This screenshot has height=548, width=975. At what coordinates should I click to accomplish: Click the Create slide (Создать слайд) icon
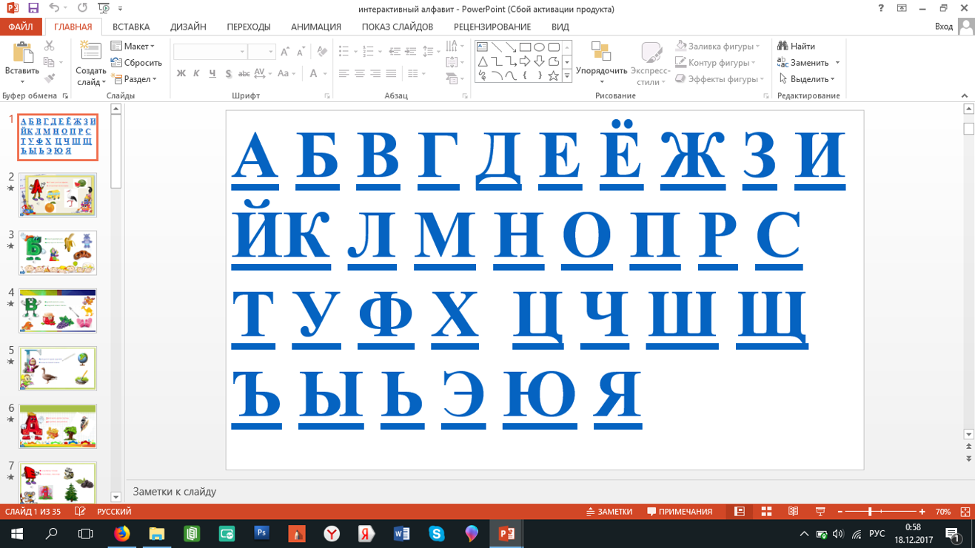[x=90, y=55]
